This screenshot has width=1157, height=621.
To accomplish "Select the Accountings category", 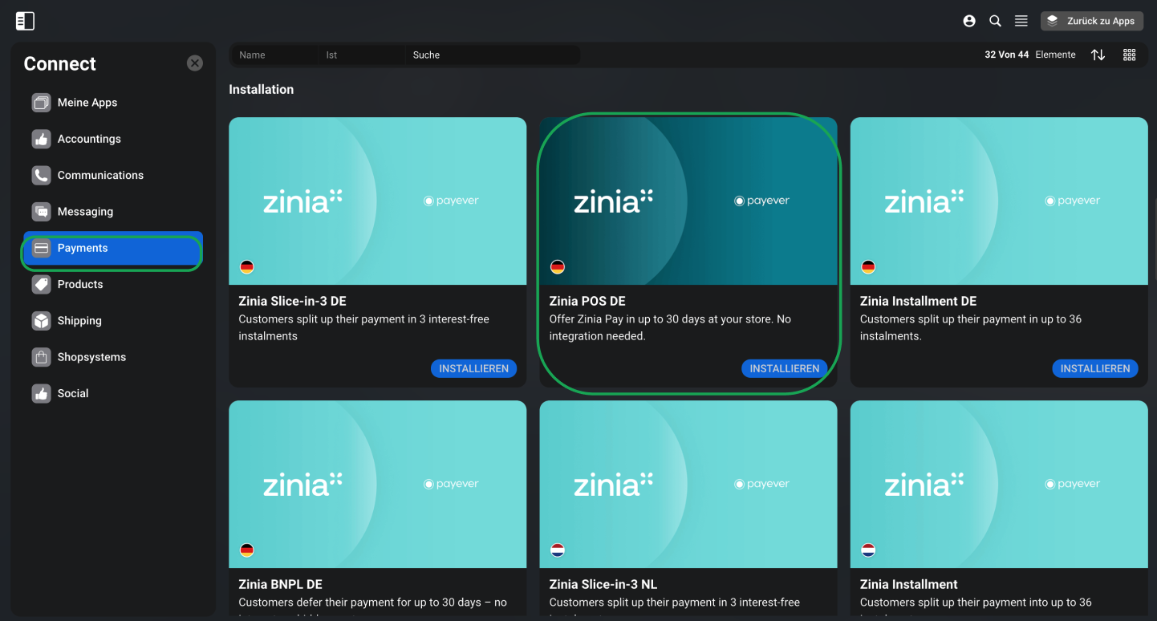I will [112, 139].
